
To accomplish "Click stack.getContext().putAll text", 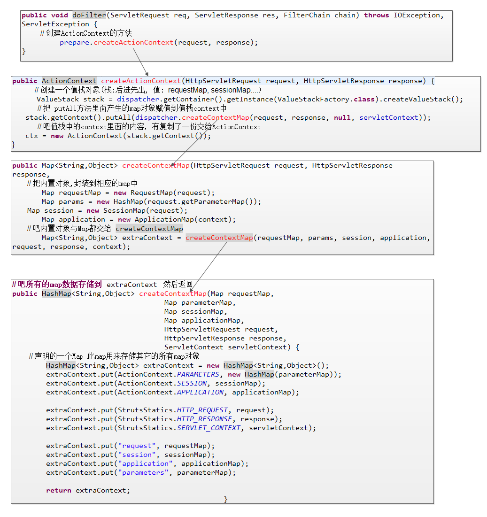I will coord(78,118).
